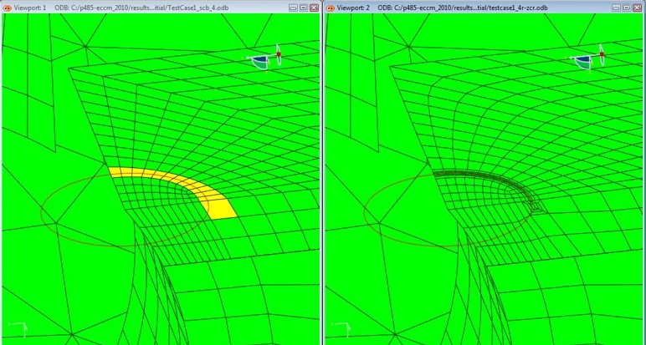Screen dimensions: 646x345
Task: Maximize Viewport 2 window
Action: click(626, 7)
